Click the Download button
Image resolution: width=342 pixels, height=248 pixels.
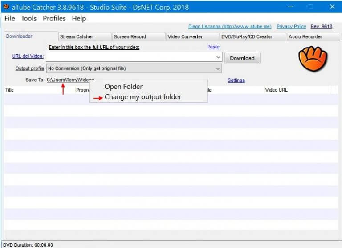coord(242,58)
